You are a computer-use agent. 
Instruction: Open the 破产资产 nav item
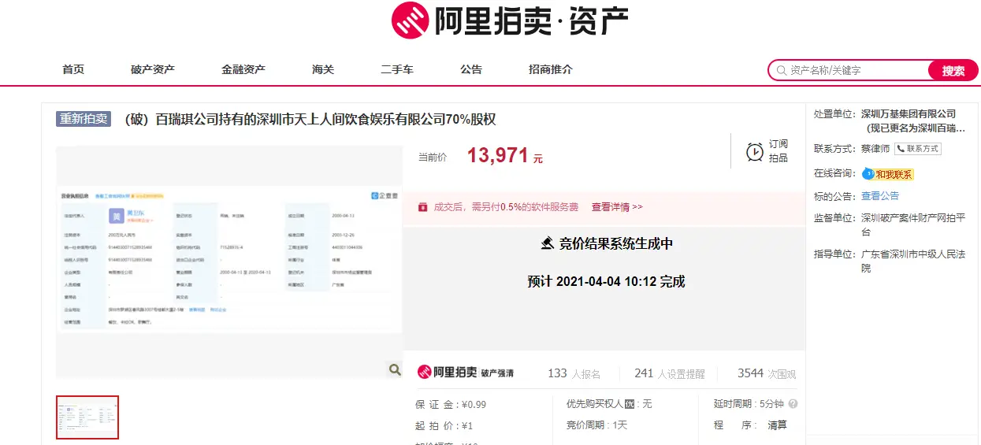coord(153,69)
